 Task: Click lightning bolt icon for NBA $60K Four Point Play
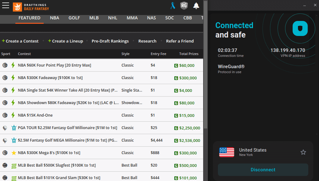(x=13, y=65)
